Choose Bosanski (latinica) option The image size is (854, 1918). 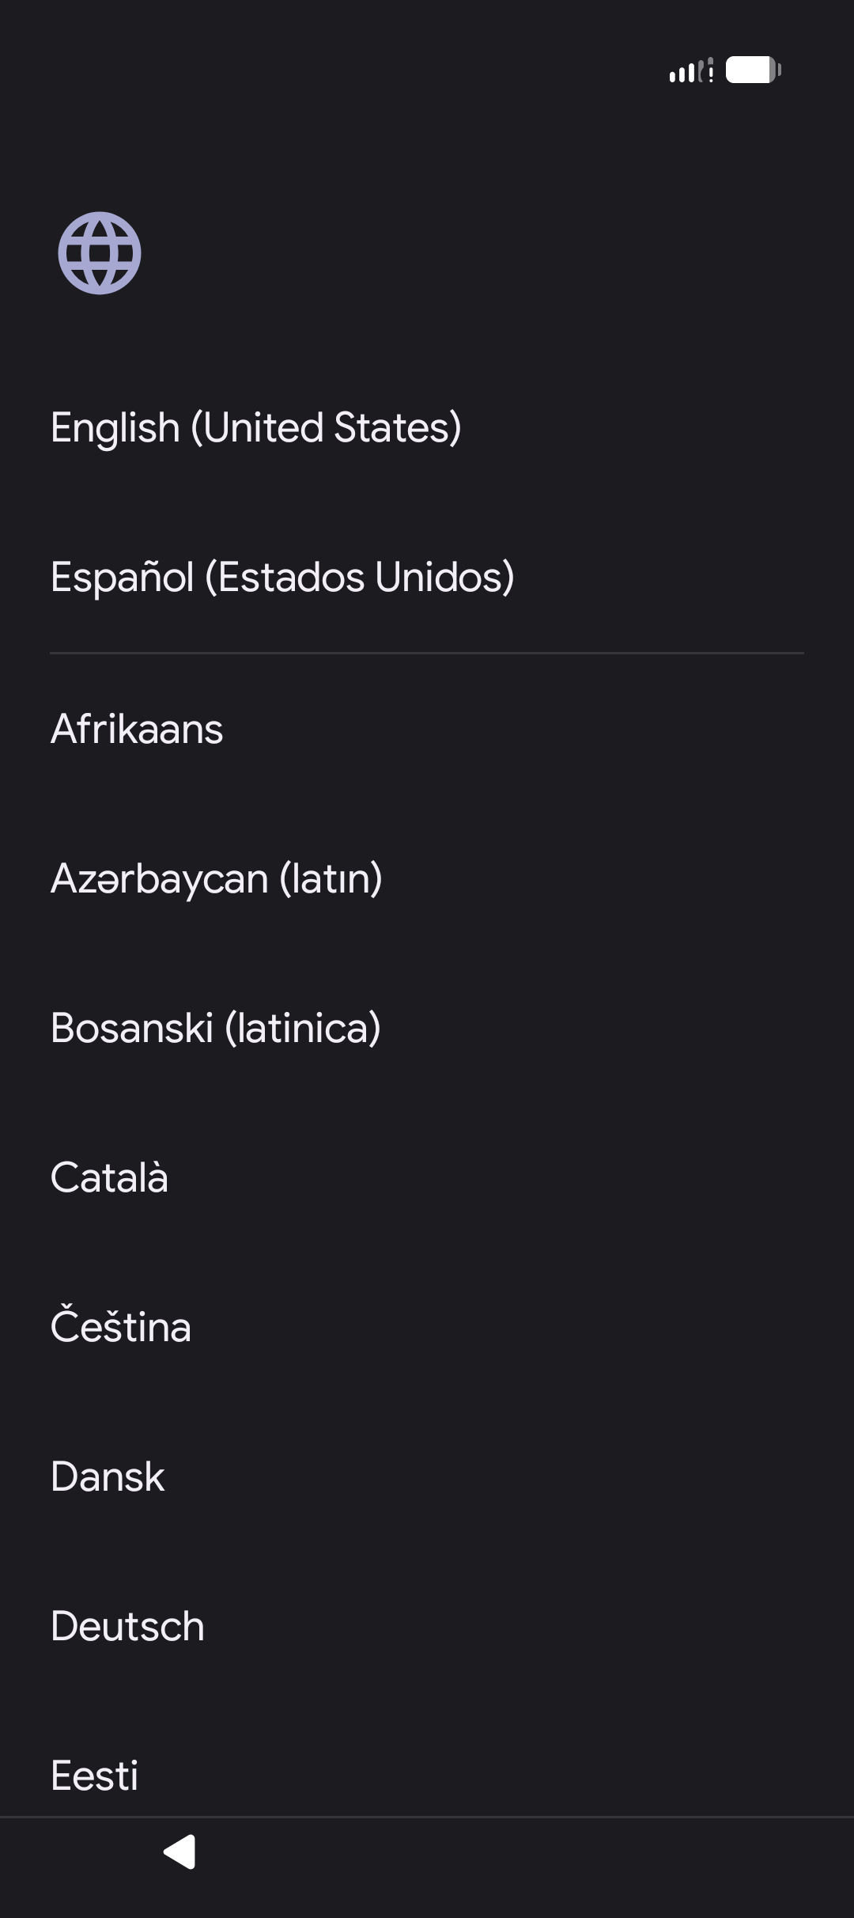(215, 1029)
